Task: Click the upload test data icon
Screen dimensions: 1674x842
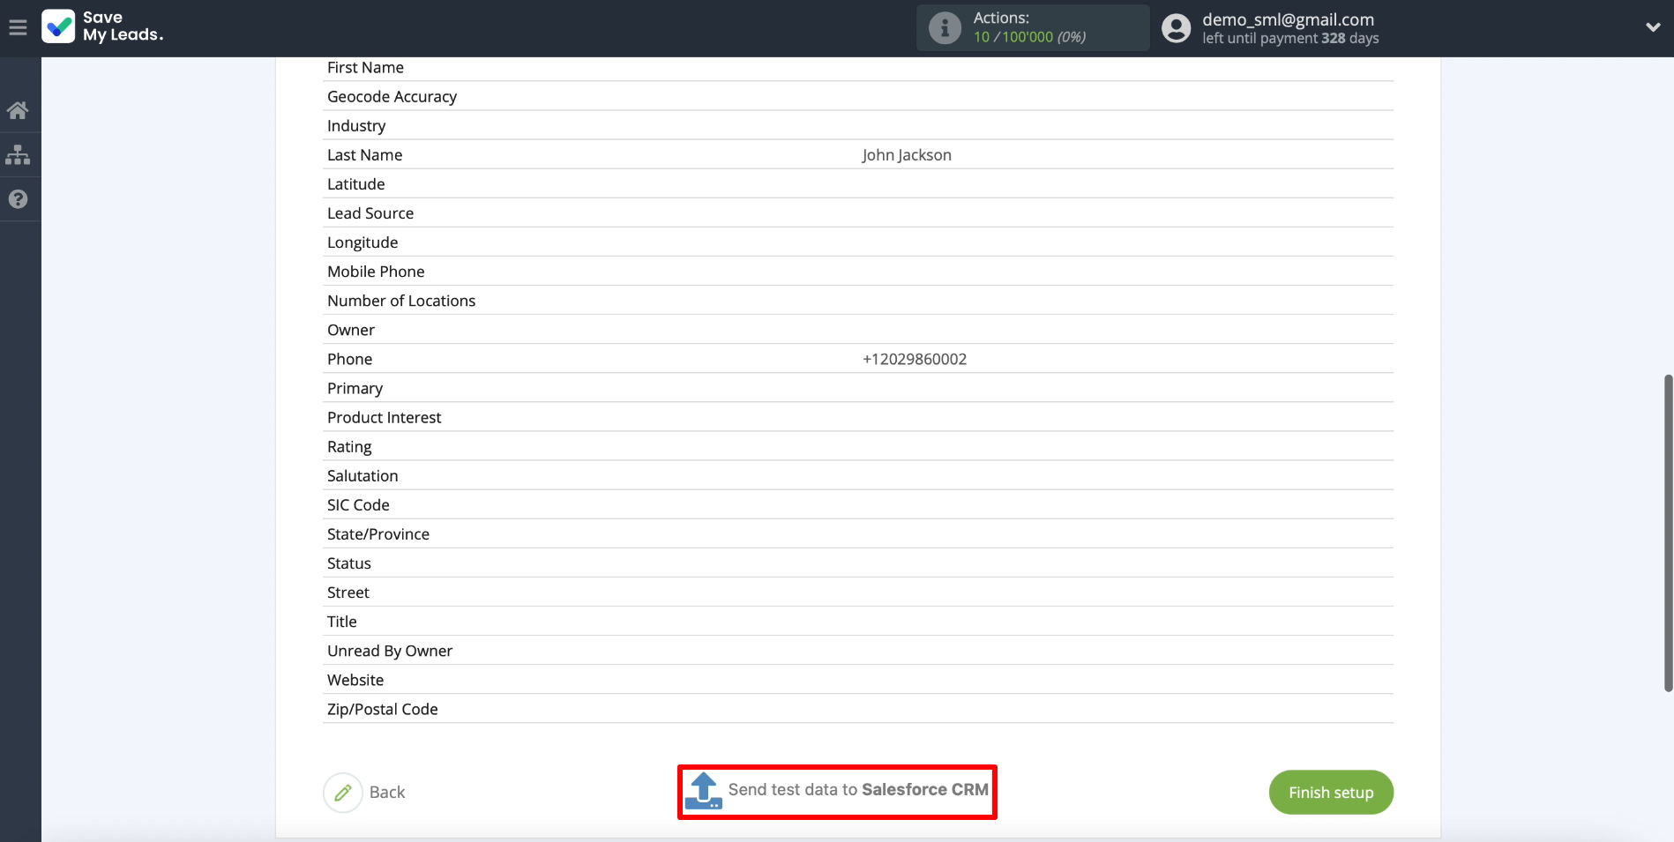Action: click(704, 791)
